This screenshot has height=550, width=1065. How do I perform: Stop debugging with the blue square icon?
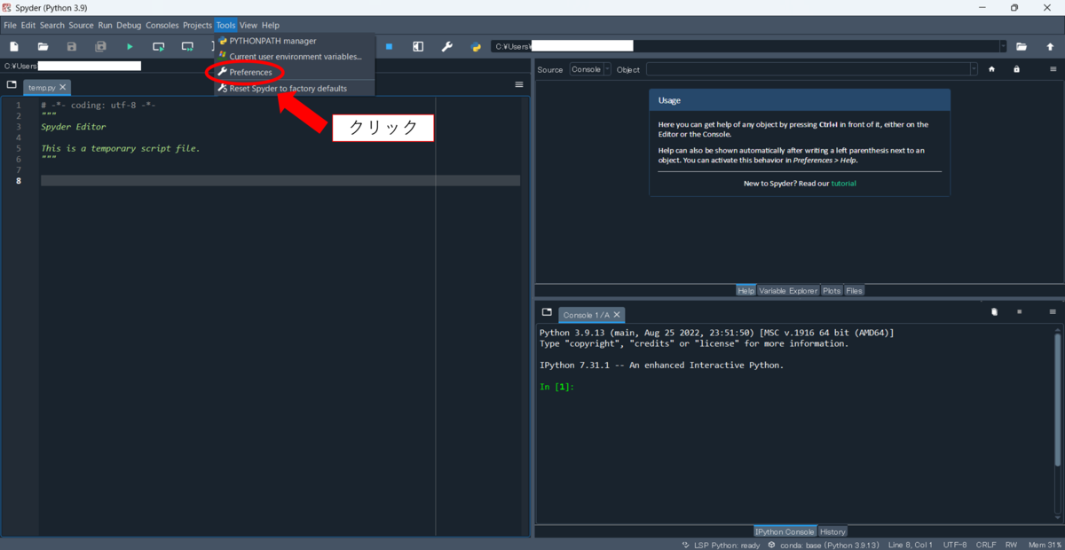pyautogui.click(x=389, y=46)
